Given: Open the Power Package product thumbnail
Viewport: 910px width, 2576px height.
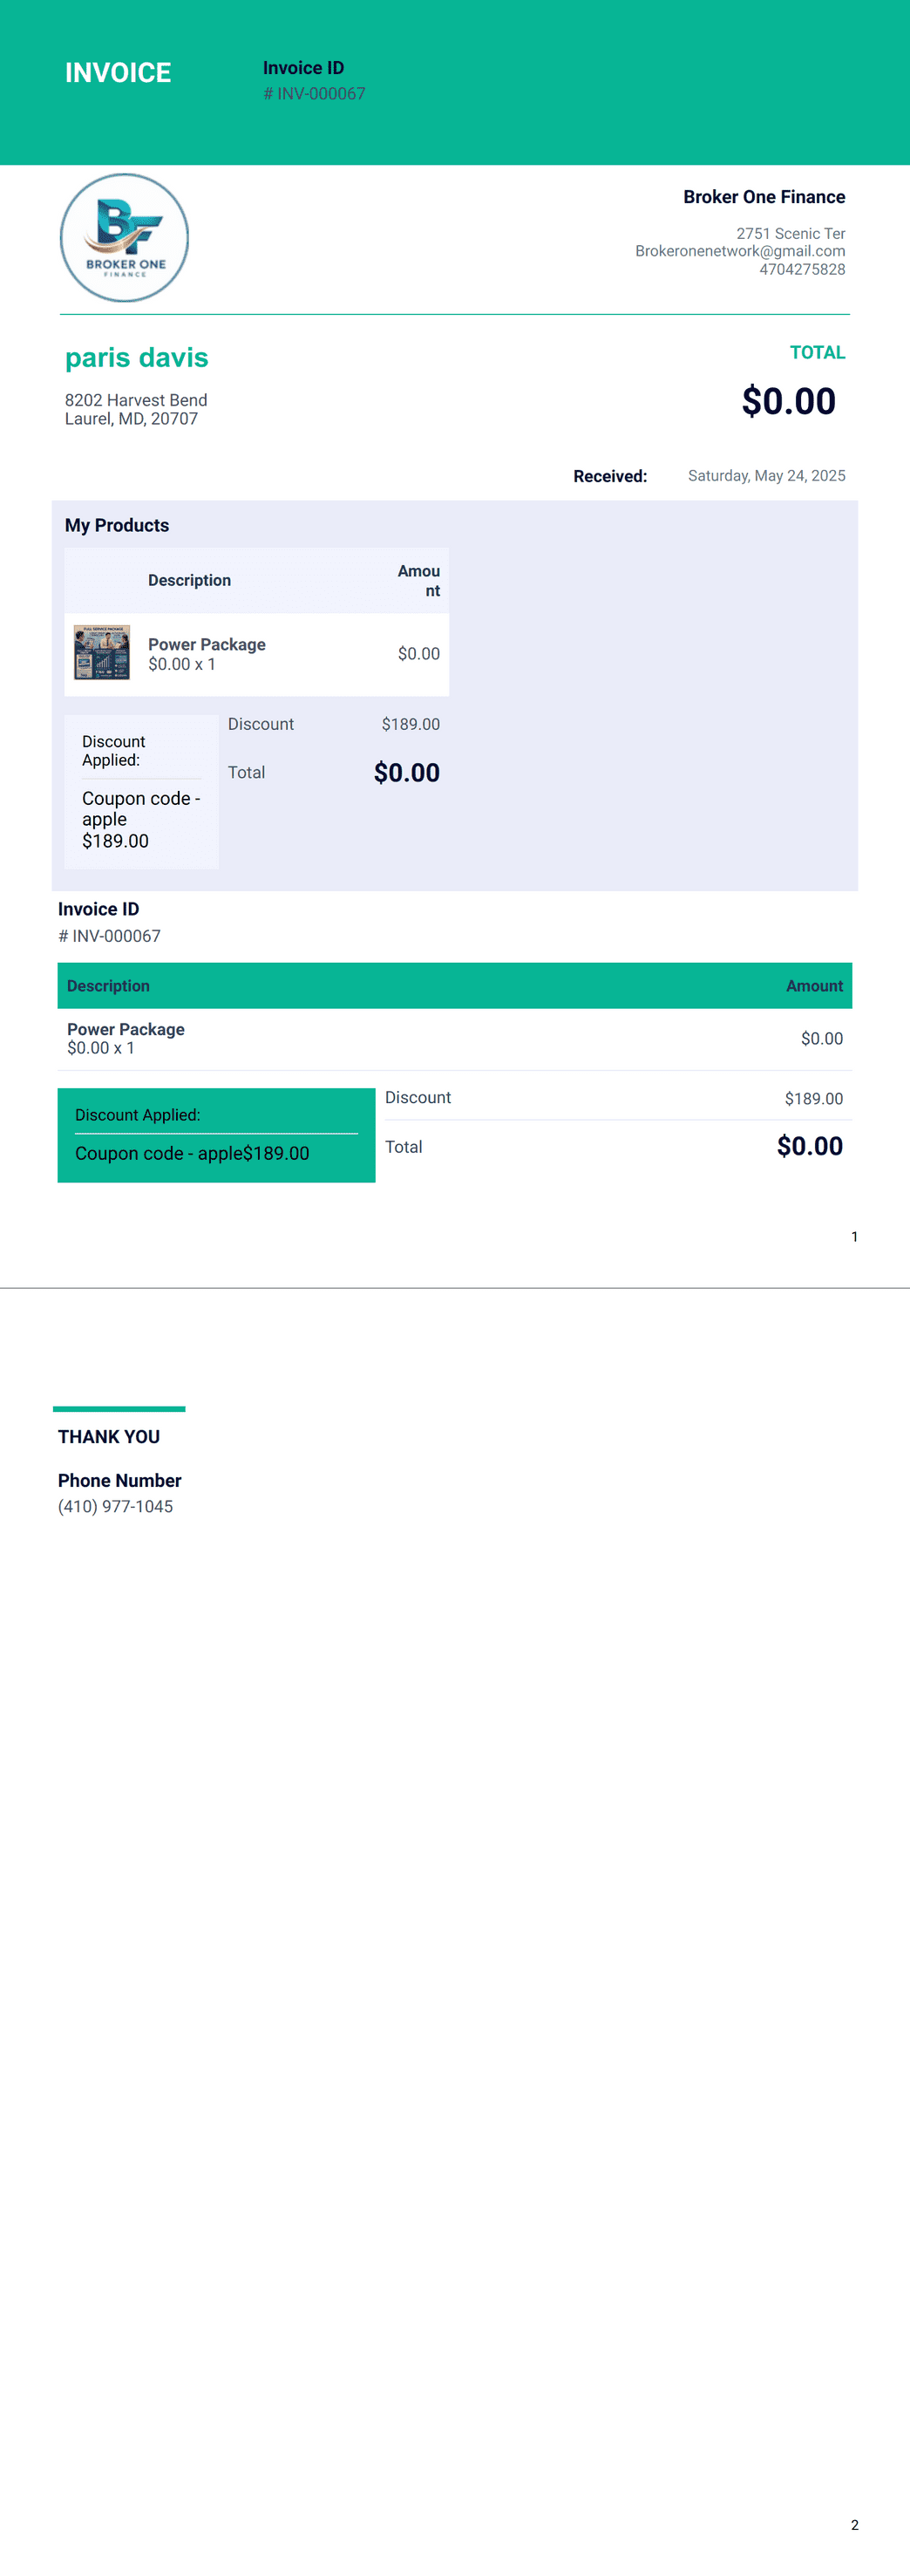Looking at the screenshot, I should 102,652.
